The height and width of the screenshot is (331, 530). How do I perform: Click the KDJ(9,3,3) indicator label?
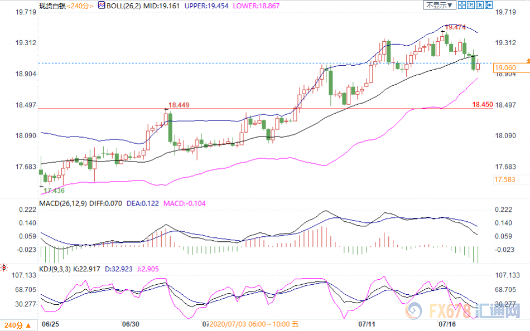pos(55,269)
